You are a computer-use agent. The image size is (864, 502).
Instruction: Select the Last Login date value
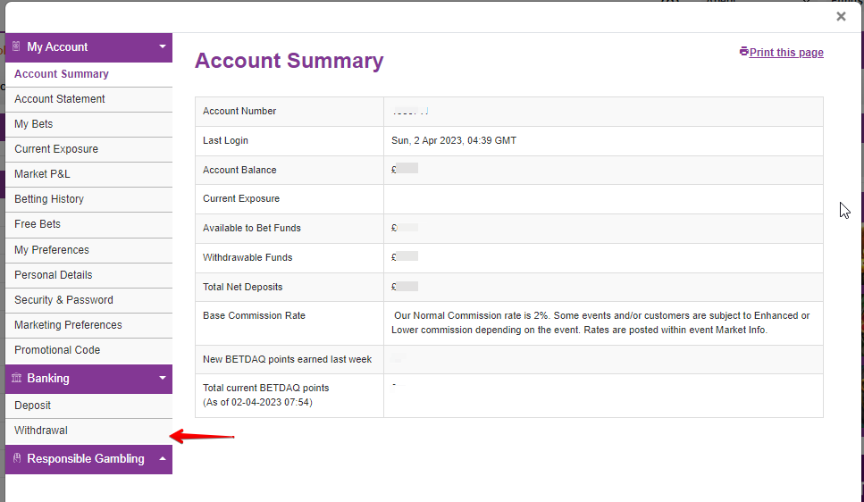coord(454,140)
